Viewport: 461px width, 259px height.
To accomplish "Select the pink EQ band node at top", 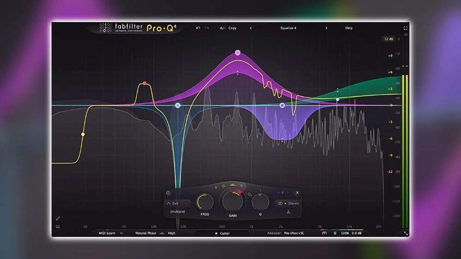I will tap(237, 53).
